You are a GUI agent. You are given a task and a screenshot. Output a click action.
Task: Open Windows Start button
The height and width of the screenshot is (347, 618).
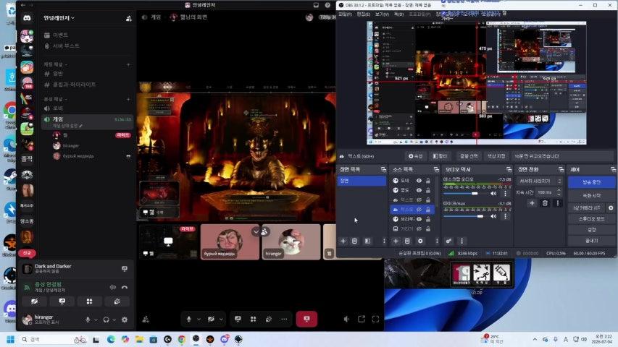tap(11, 339)
